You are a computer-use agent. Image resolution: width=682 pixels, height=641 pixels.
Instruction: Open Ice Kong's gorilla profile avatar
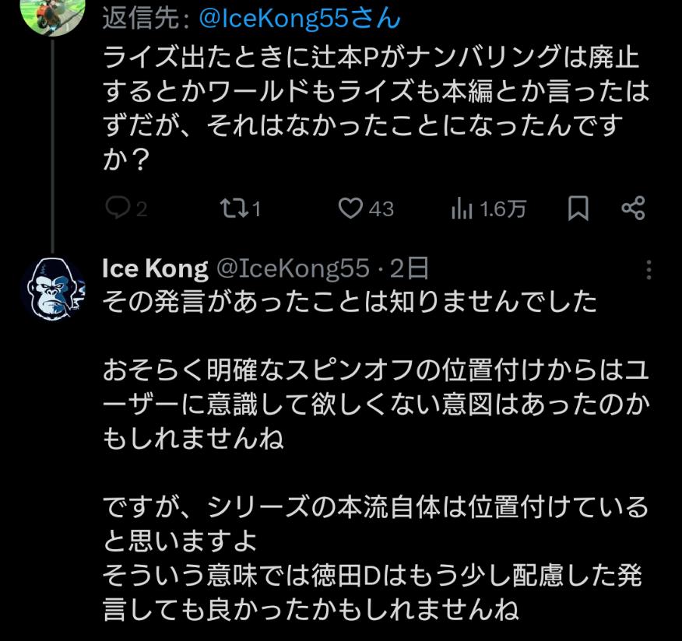(x=52, y=289)
